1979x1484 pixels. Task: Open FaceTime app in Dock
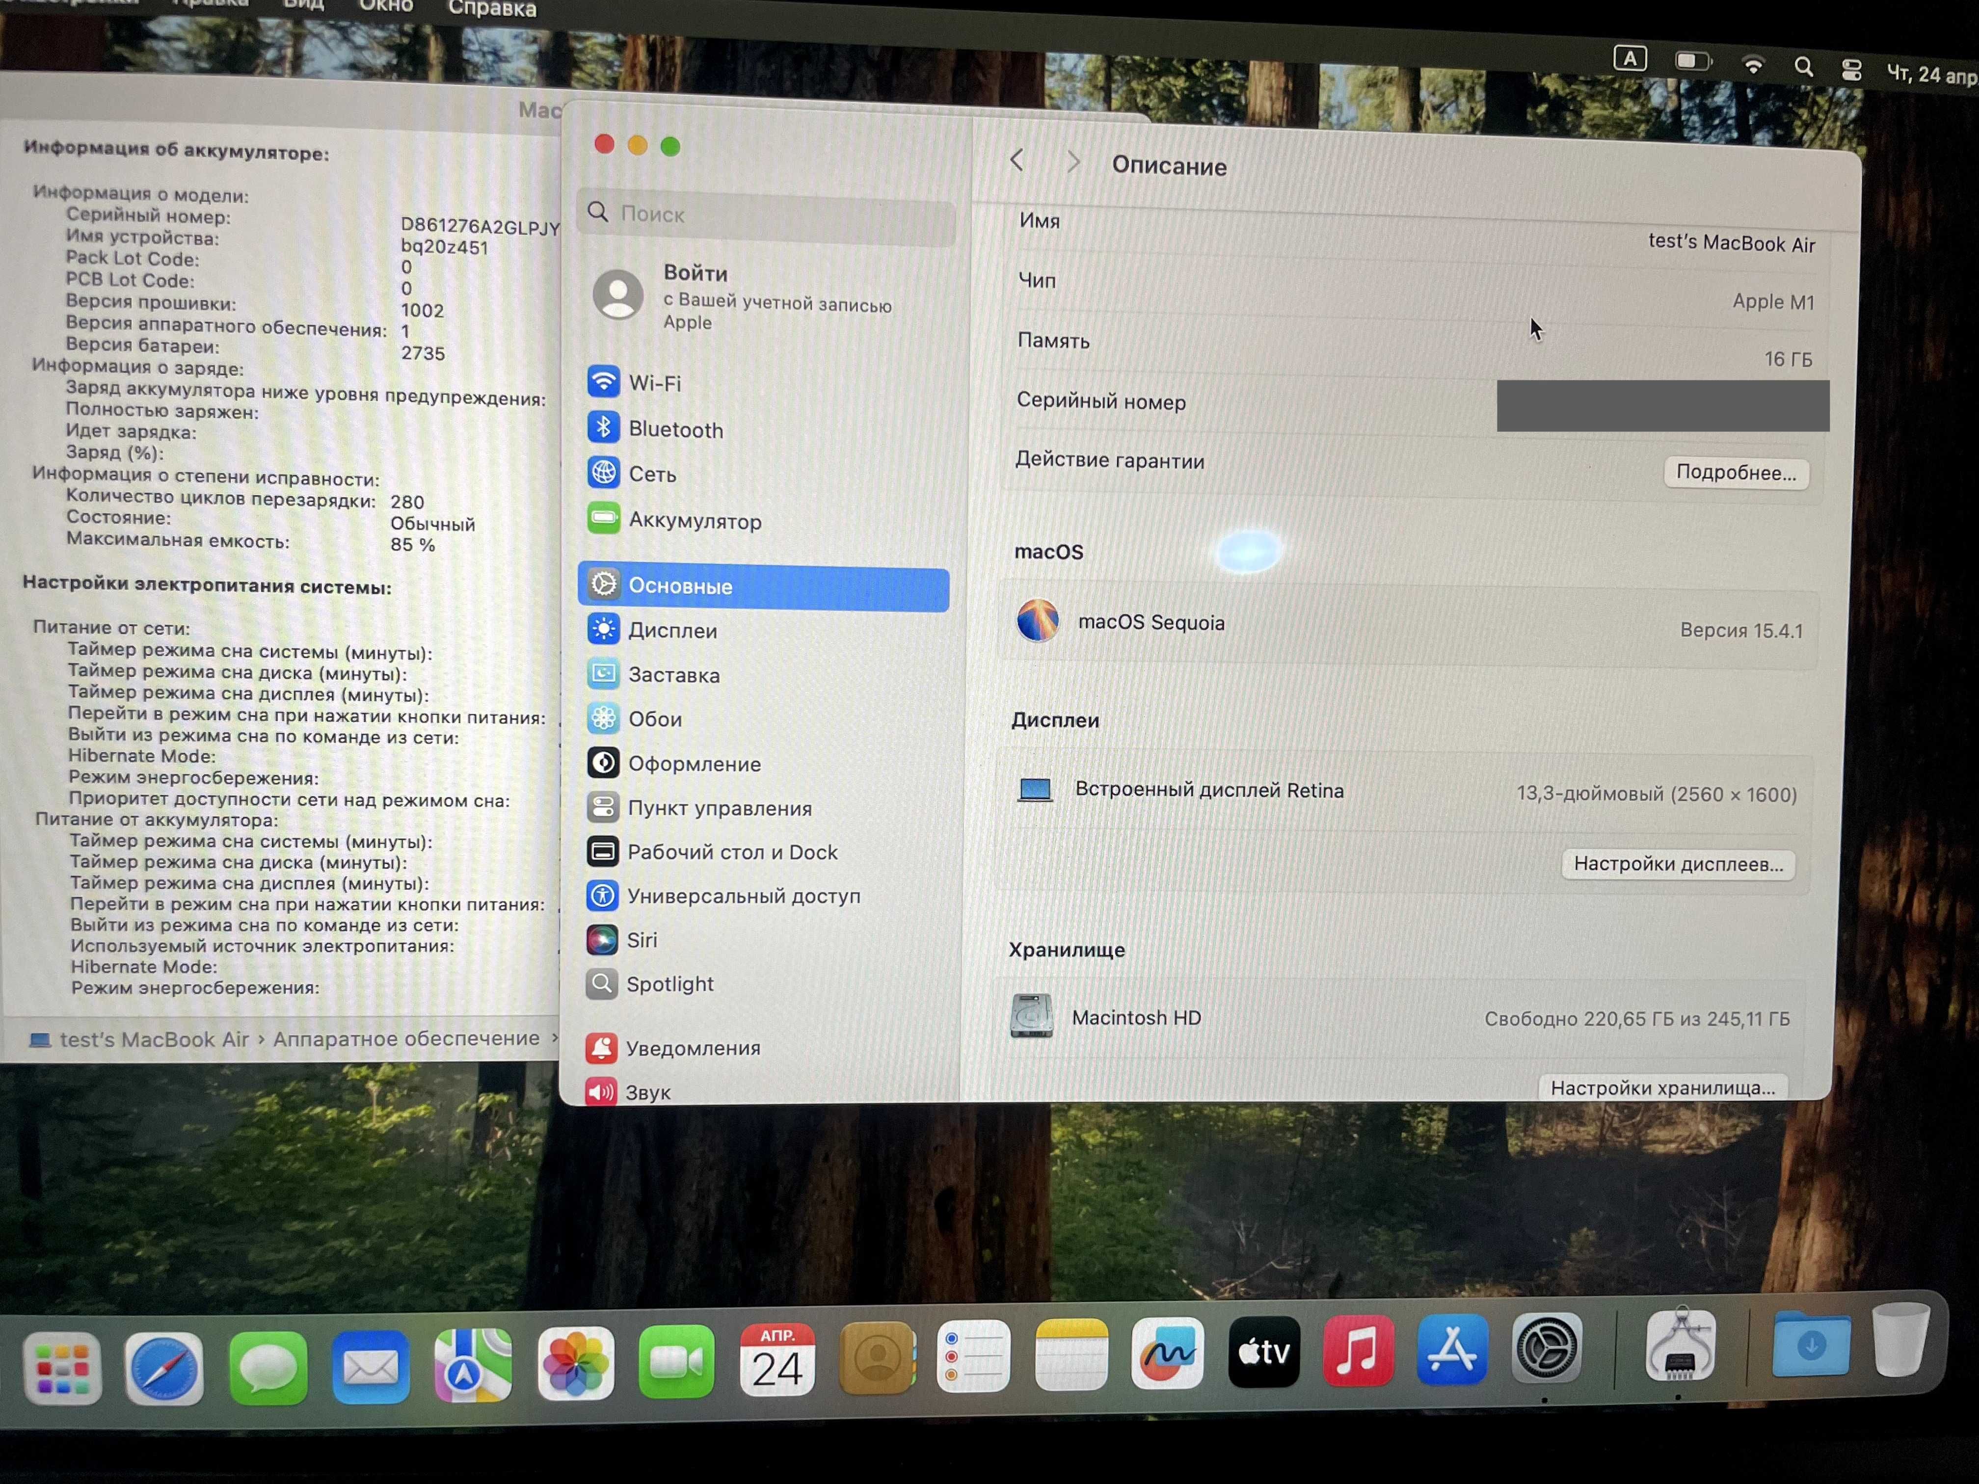(676, 1361)
